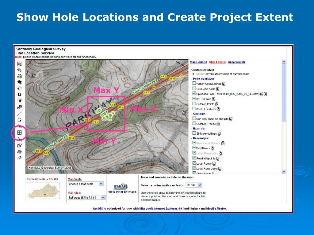Click reorder icon beside KYTC Holes

coord(213,99)
